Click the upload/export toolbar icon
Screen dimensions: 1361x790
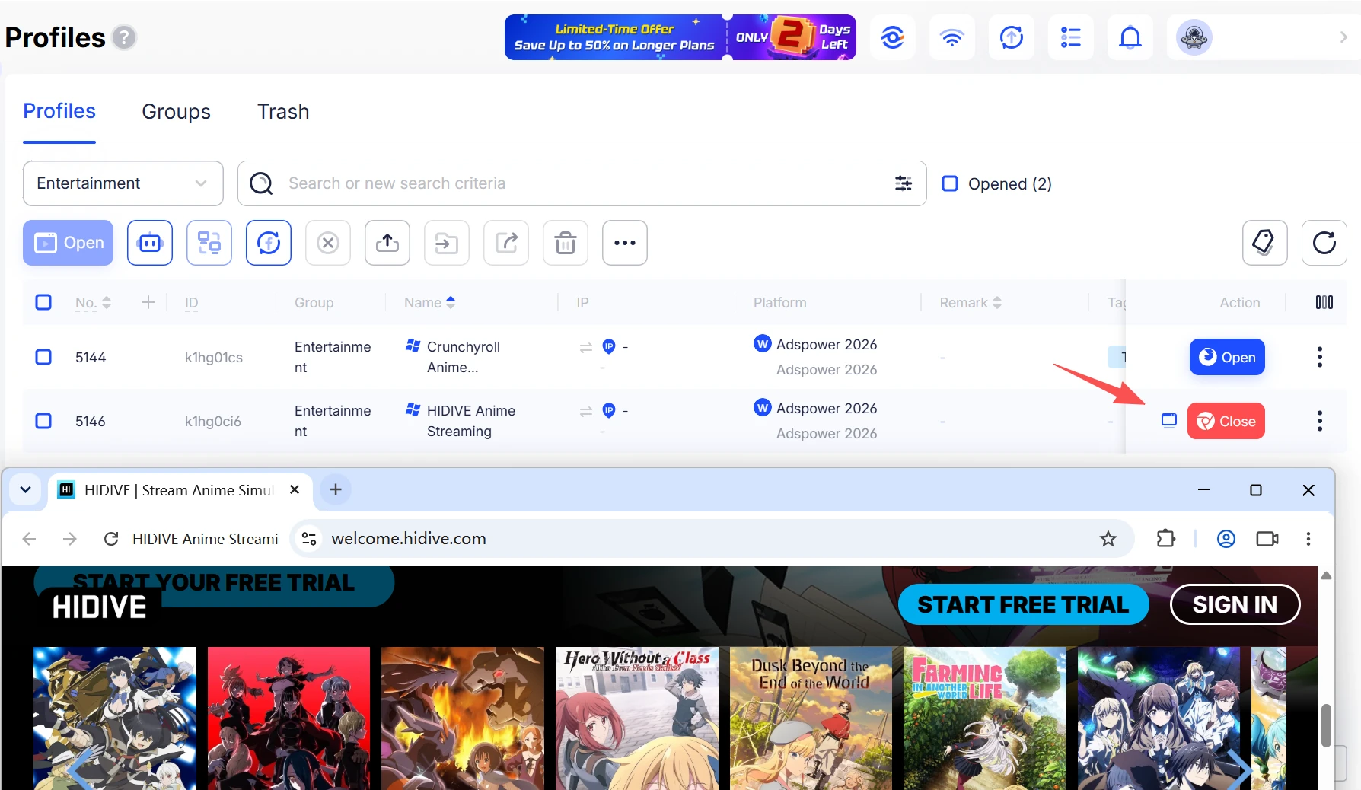[x=387, y=243]
